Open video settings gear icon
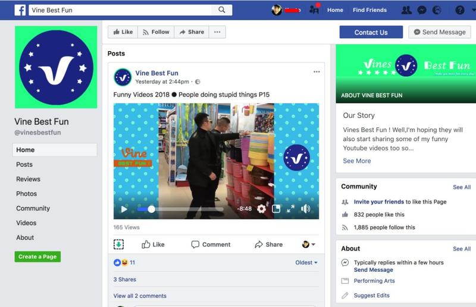 click(x=261, y=209)
